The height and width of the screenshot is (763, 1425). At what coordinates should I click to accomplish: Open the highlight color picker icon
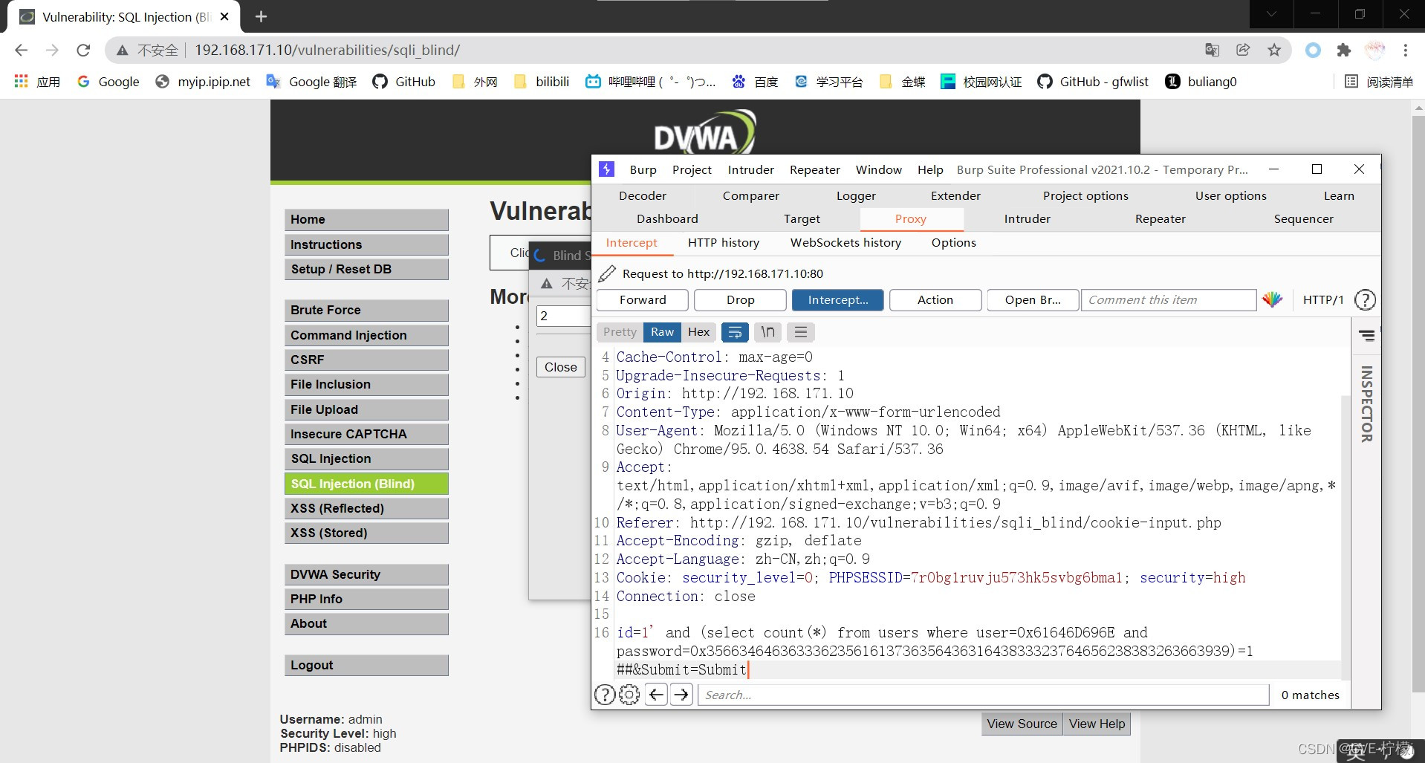pos(1272,299)
